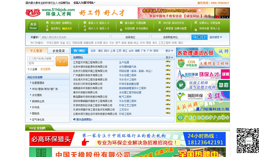259x157 pixels.
Task: Click the orange 登录 login button
Action: (x=62, y=61)
